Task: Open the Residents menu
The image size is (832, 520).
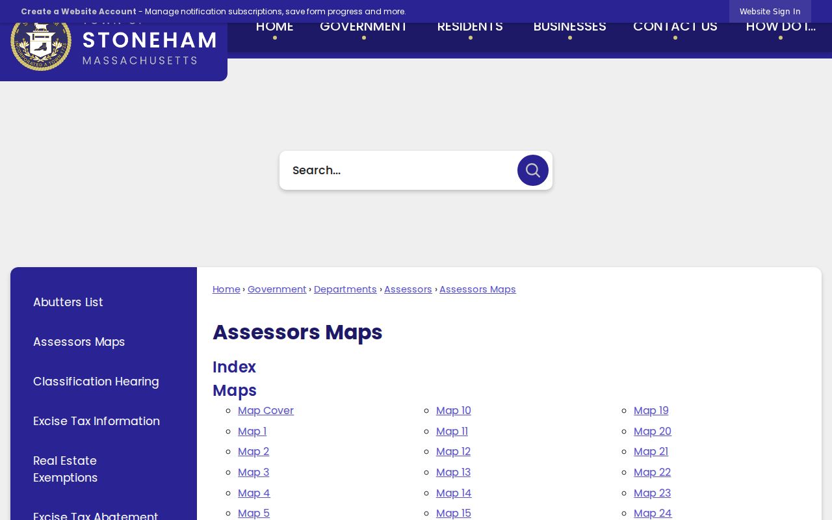Action: (x=470, y=27)
